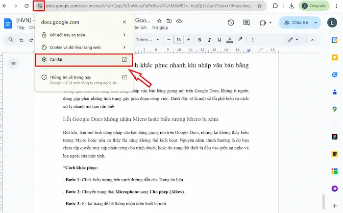This screenshot has height=213, width=343.
Task: Open Google Keep in side panel
Action: click(334, 58)
